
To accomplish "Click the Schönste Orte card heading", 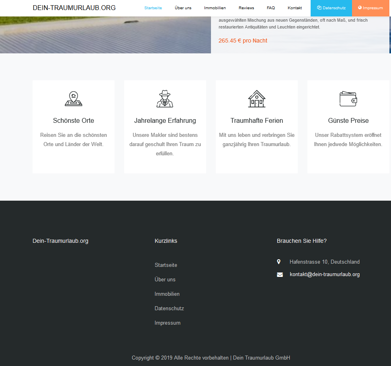I will coord(74,120).
